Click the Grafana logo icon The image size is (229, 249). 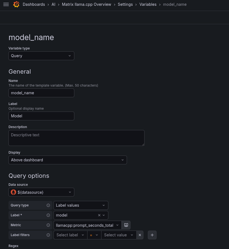[x=16, y=4]
